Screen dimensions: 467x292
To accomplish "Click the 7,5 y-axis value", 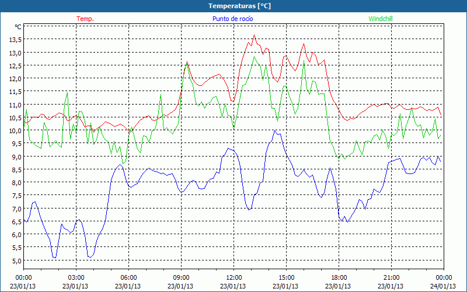I will 18,195.
